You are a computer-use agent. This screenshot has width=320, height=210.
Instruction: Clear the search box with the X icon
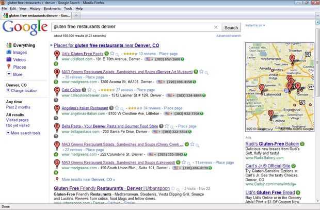click(x=216, y=27)
